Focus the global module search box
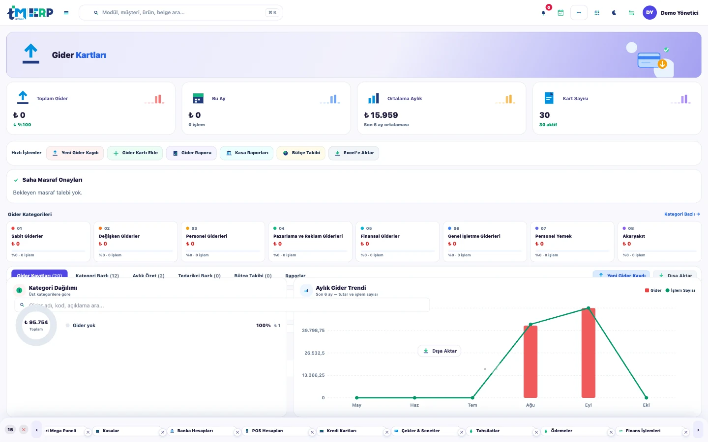 pyautogui.click(x=181, y=13)
